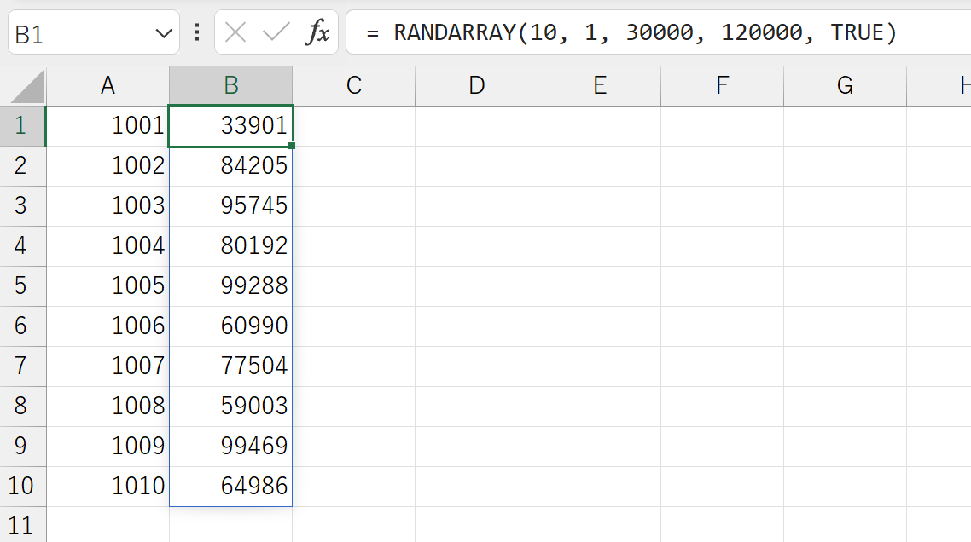Select row 11 header

[23, 525]
